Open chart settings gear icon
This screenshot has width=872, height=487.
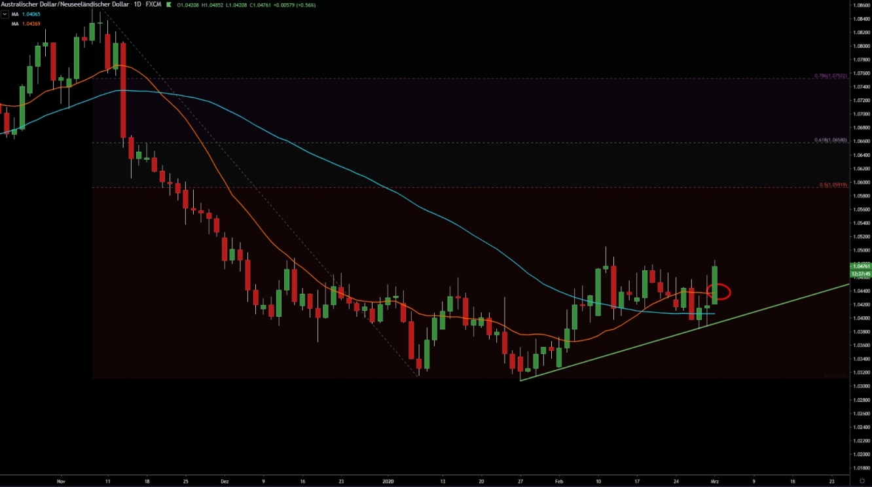point(862,481)
